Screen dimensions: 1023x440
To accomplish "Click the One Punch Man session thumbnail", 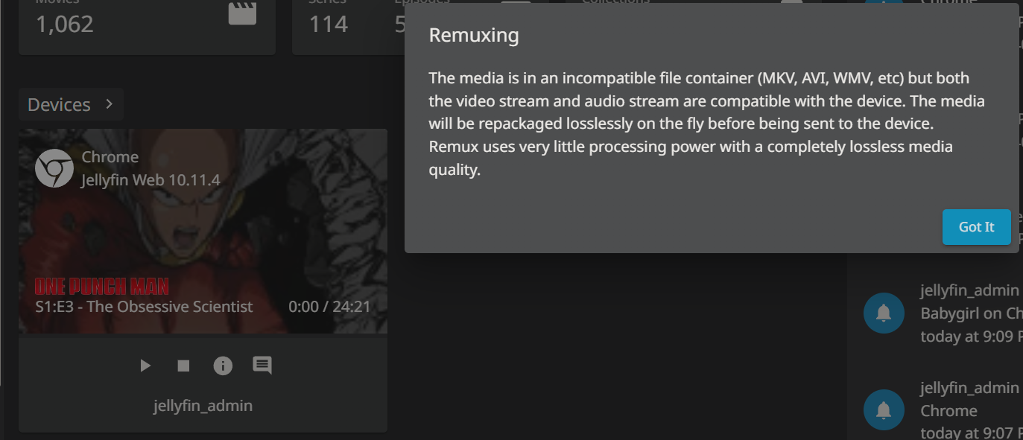I will click(x=203, y=223).
